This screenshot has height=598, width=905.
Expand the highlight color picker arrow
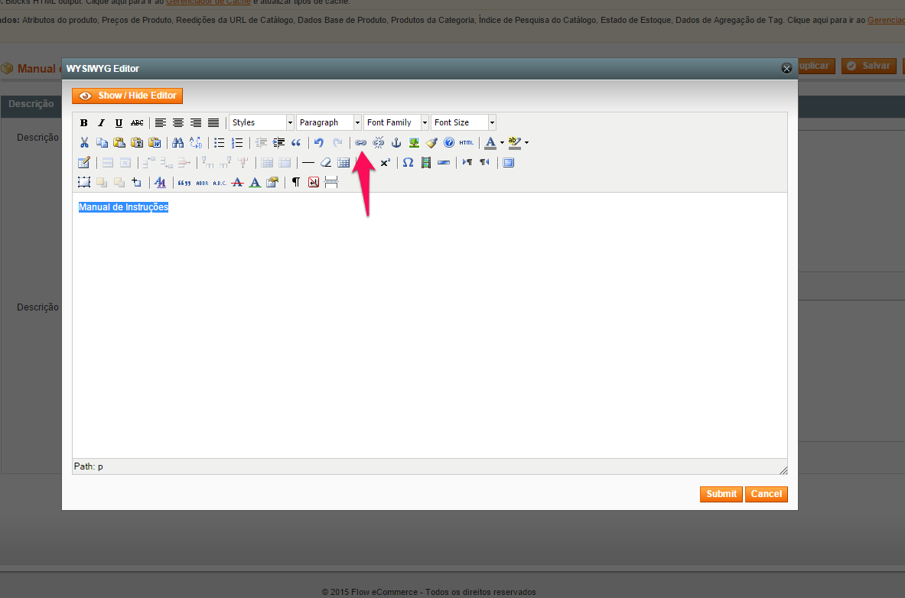click(526, 142)
